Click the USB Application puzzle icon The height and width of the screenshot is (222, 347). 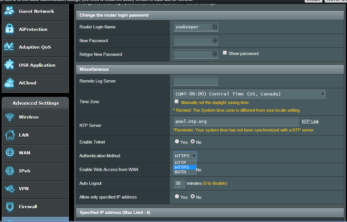pyautogui.click(x=9, y=65)
